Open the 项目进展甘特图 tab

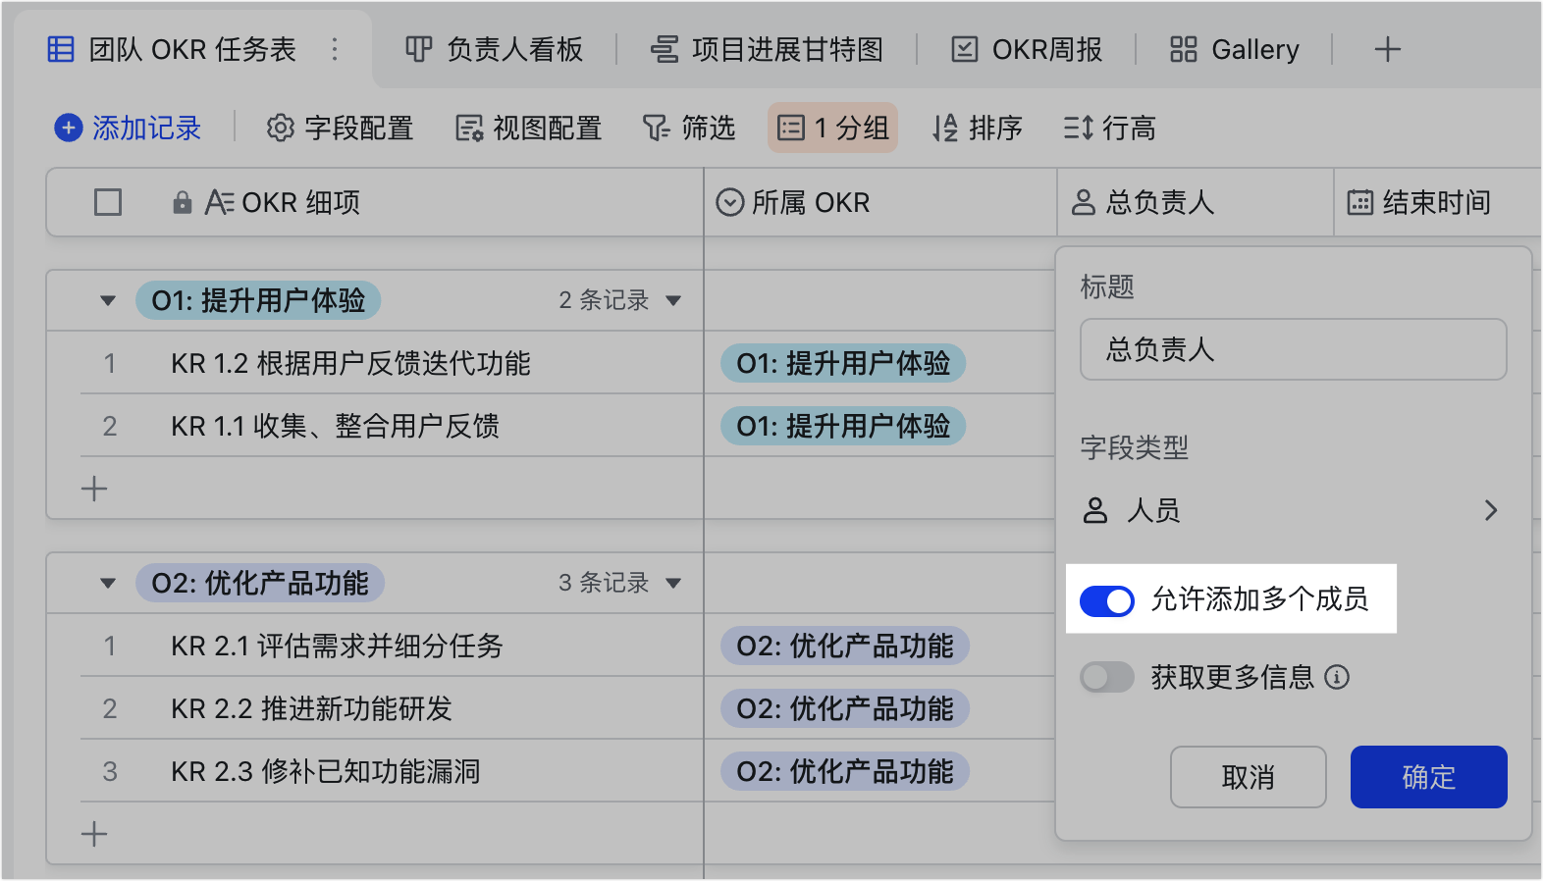(x=767, y=49)
